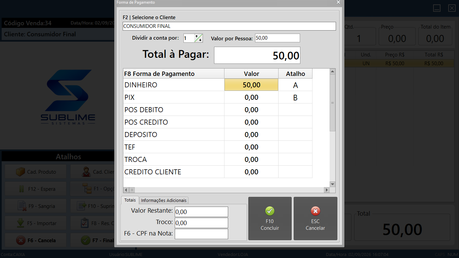Click the green check icon on F7 - Finaliza
Viewport: 459px width, 258px height.
86,241
